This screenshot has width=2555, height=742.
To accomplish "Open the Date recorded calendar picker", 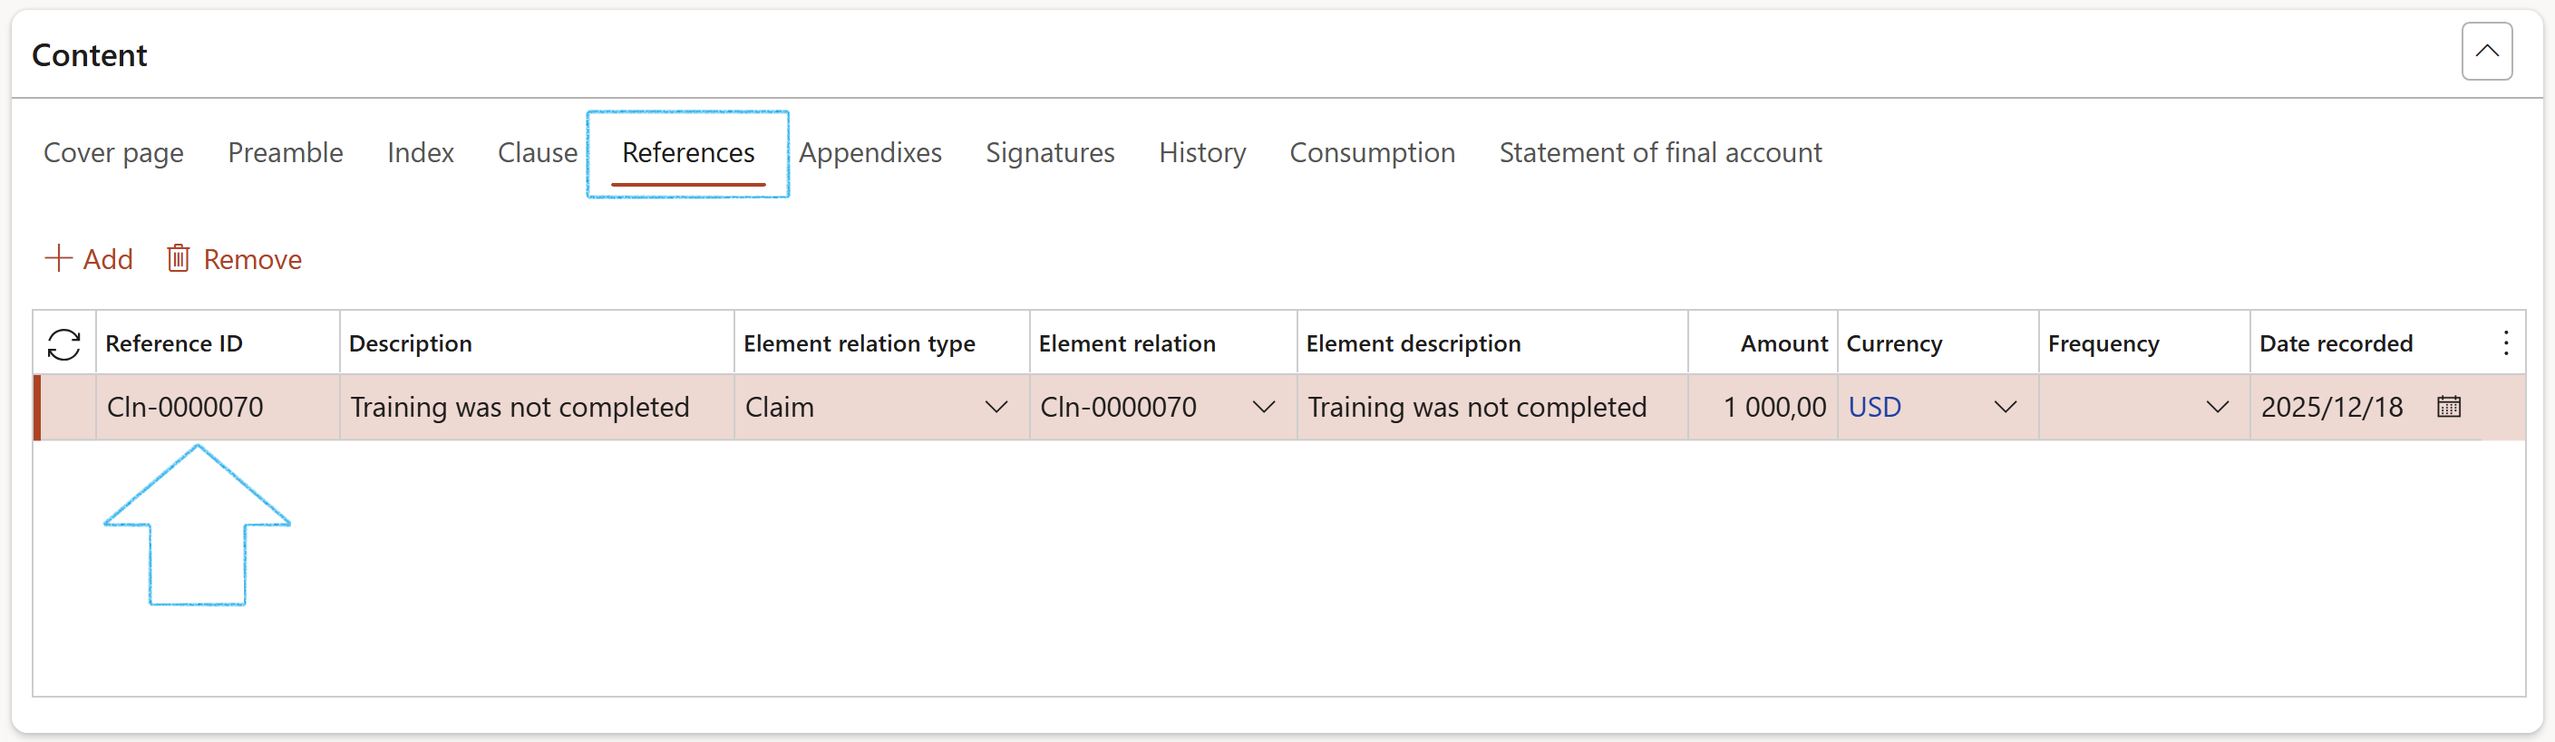I will (x=2448, y=407).
